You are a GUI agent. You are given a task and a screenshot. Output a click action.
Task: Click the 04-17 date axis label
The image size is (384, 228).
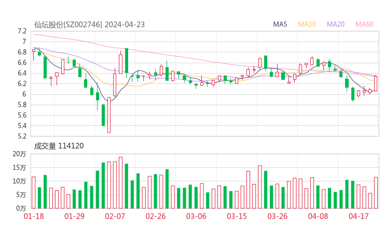click(x=359, y=216)
